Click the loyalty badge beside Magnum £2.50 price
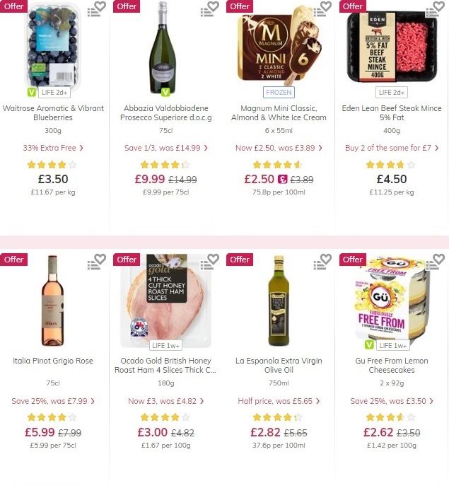The width and height of the screenshot is (449, 488). coord(283,179)
